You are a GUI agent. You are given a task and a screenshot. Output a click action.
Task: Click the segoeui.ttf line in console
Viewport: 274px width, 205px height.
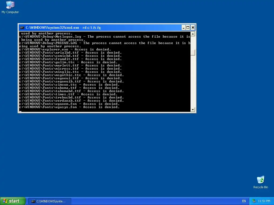(70, 78)
